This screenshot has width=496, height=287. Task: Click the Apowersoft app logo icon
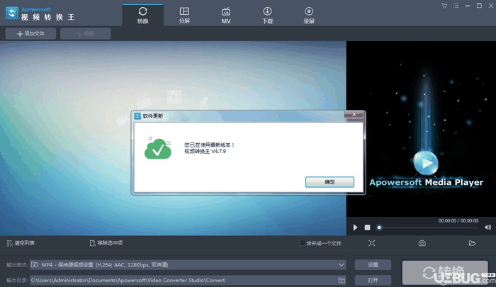pos(12,13)
